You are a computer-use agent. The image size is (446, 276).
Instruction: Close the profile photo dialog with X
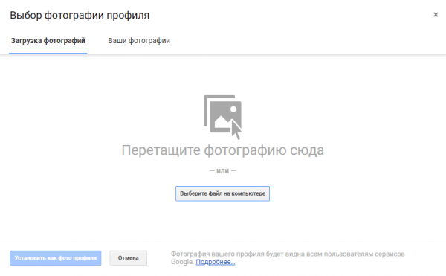(x=436, y=15)
